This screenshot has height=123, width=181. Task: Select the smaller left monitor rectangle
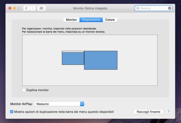pyautogui.click(x=73, y=59)
